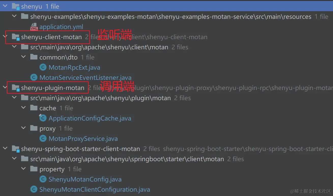Collapse the property folder node

(24, 169)
